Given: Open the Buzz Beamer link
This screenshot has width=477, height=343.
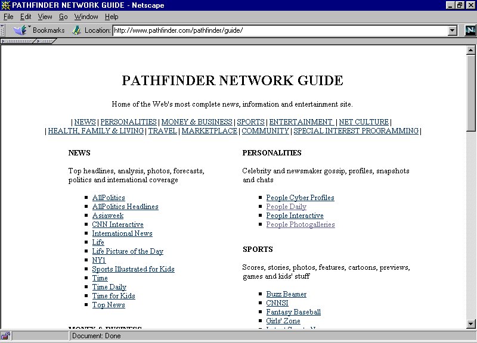Looking at the screenshot, I should point(286,294).
